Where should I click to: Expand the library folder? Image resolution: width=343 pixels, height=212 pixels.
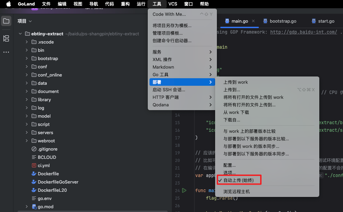click(26, 99)
